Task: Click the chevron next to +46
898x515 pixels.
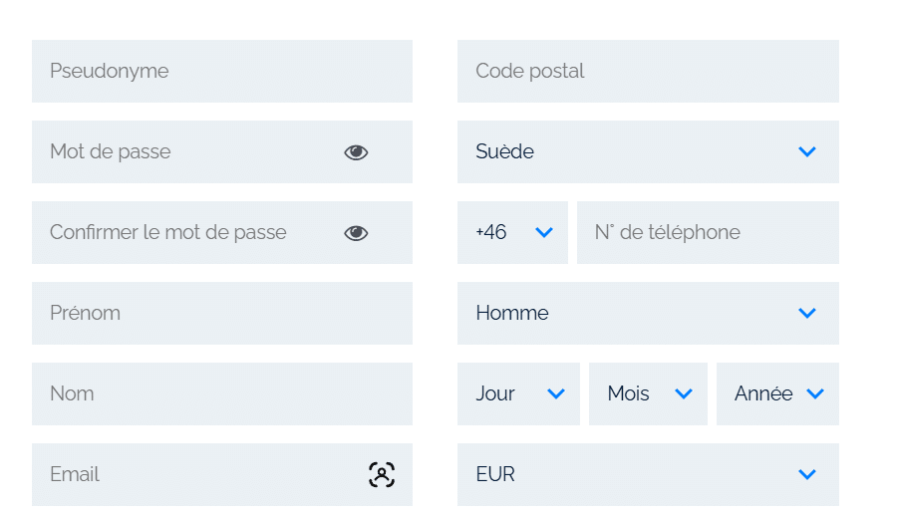Action: click(x=544, y=232)
